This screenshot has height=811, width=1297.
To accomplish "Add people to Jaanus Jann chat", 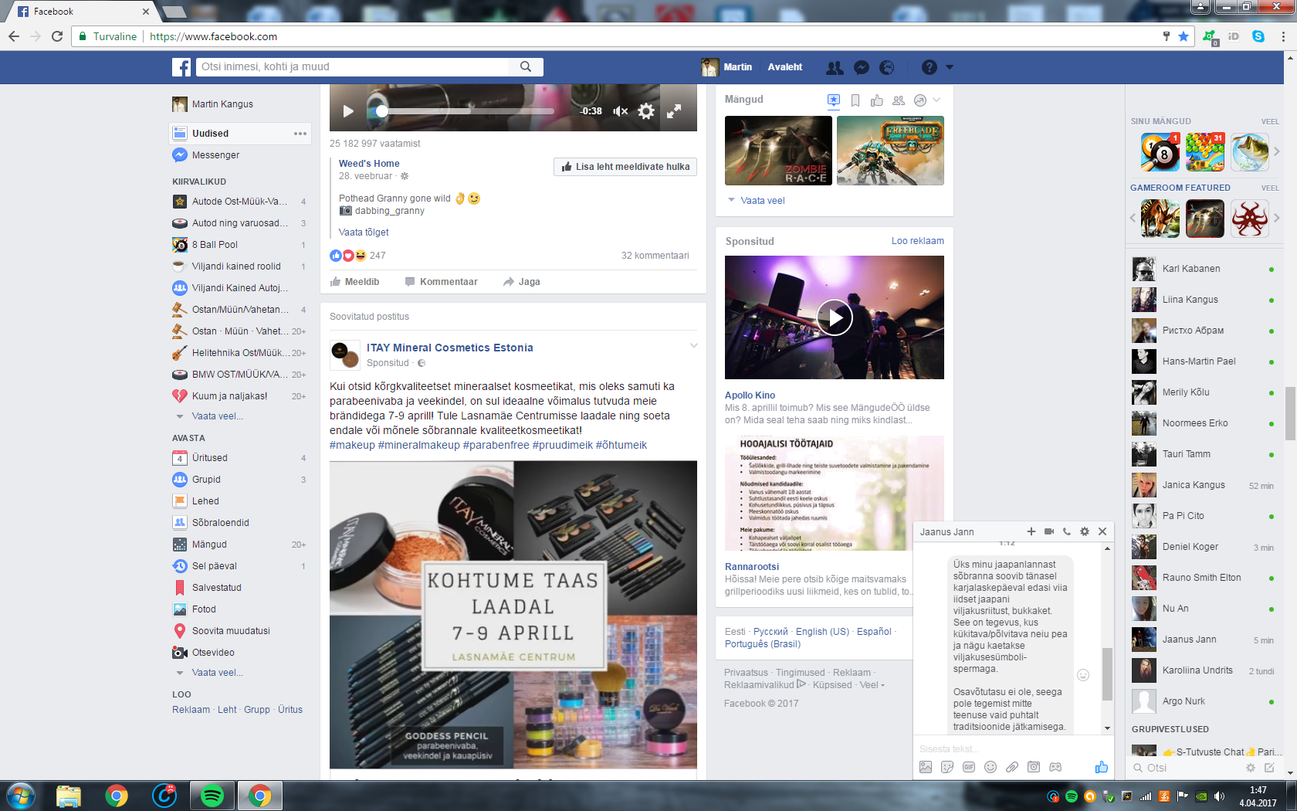I will coord(1031,531).
